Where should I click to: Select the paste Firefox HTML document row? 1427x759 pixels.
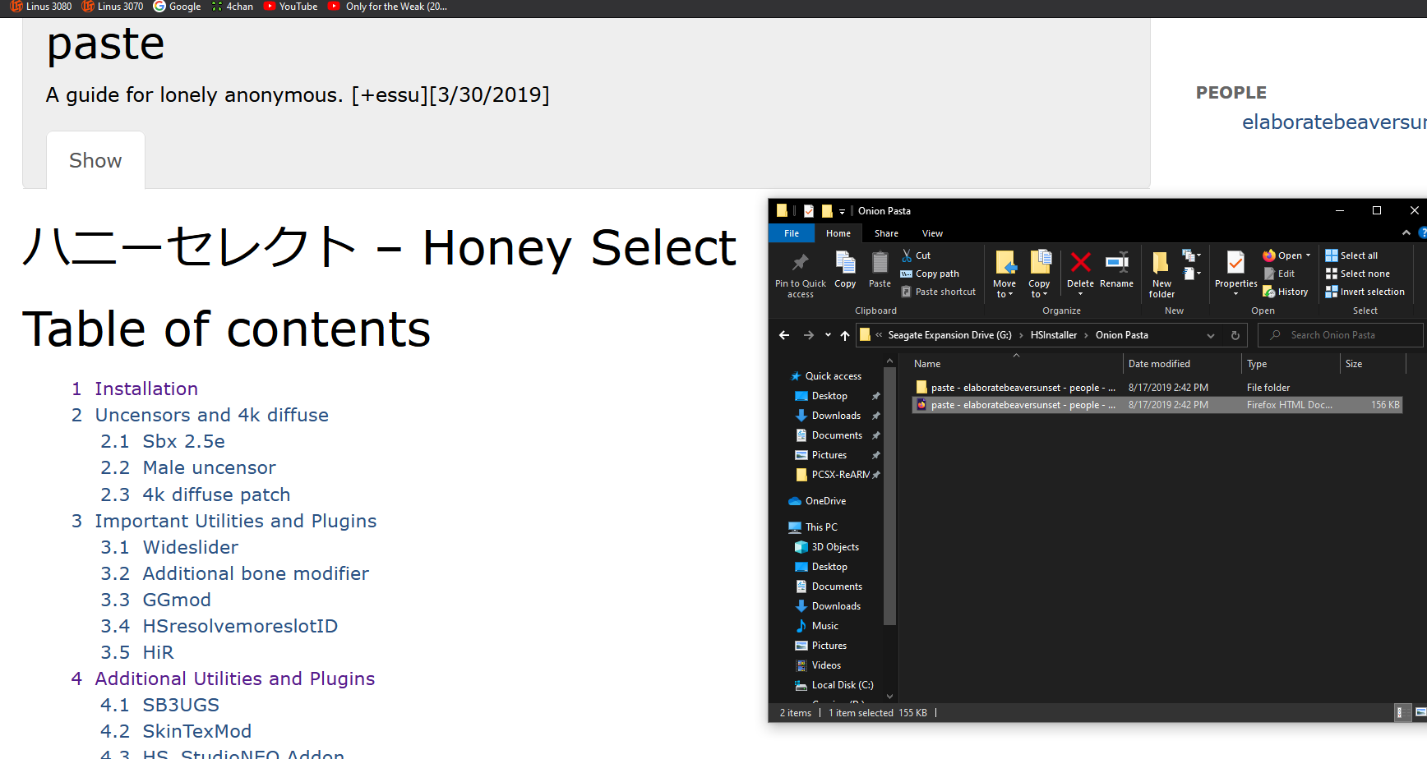[x=1157, y=405]
